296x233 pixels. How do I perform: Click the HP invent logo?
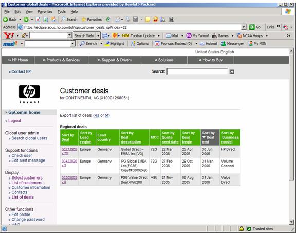[x=29, y=94]
